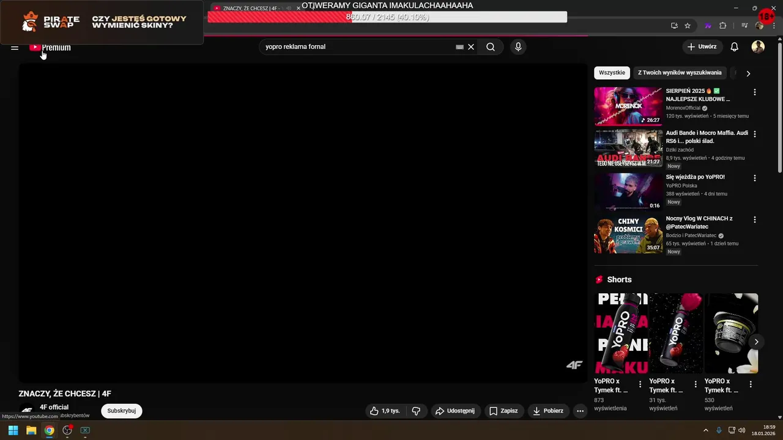
Task: Open Chrome media controls icon
Action: [x=744, y=26]
